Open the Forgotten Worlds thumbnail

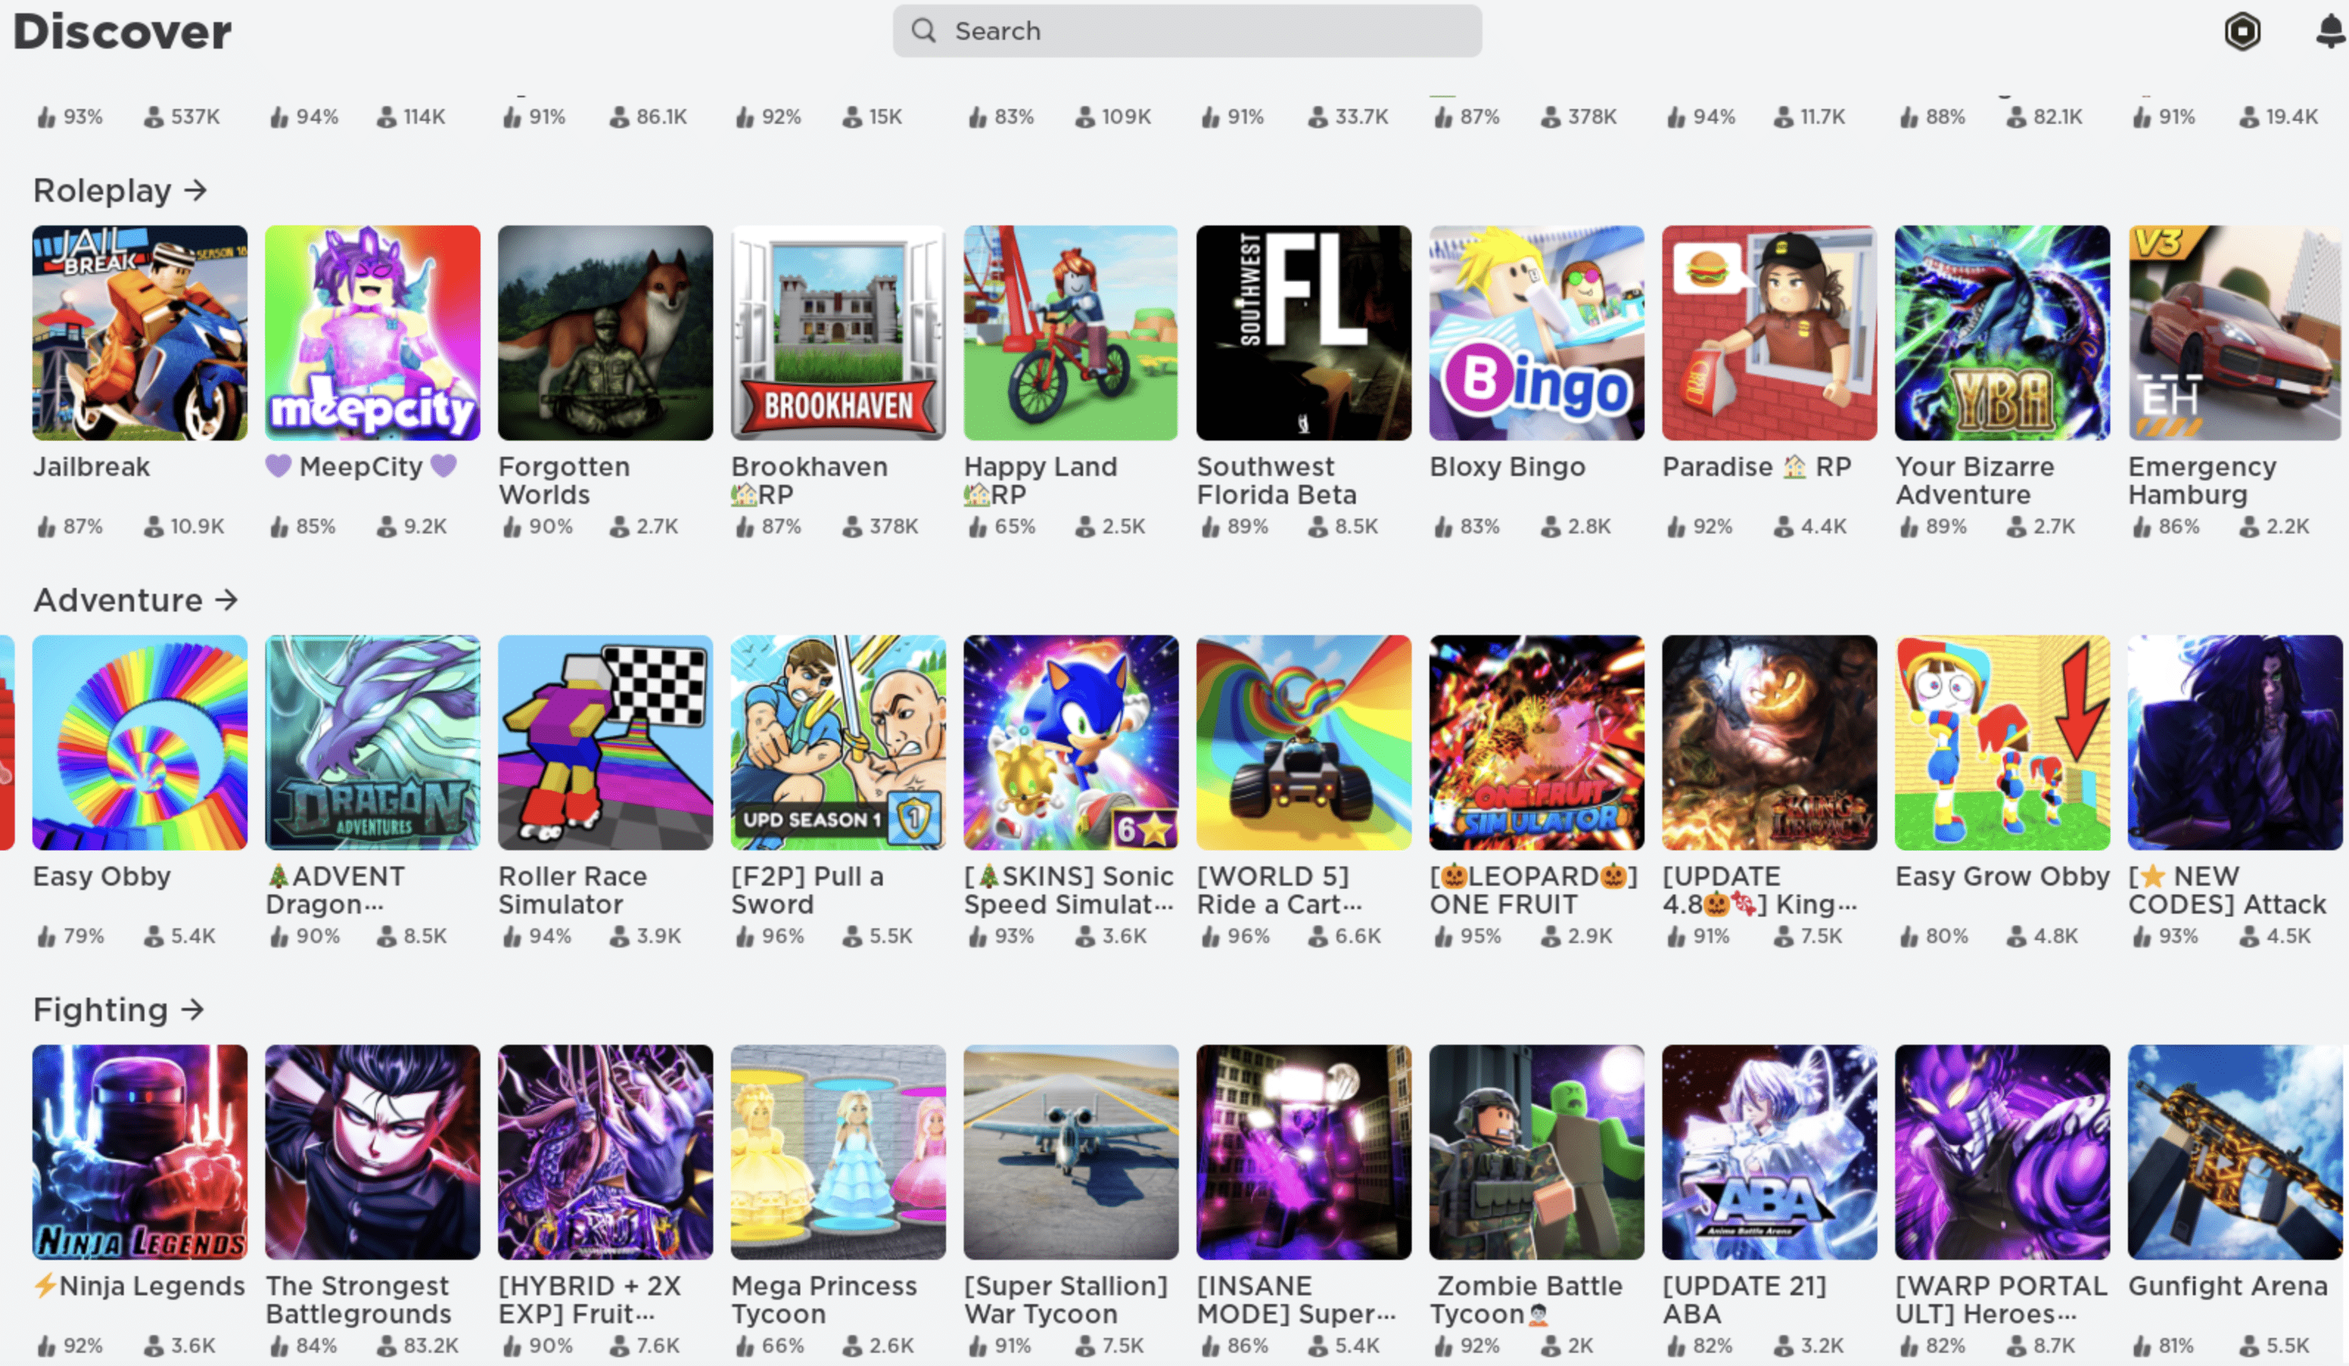point(606,332)
